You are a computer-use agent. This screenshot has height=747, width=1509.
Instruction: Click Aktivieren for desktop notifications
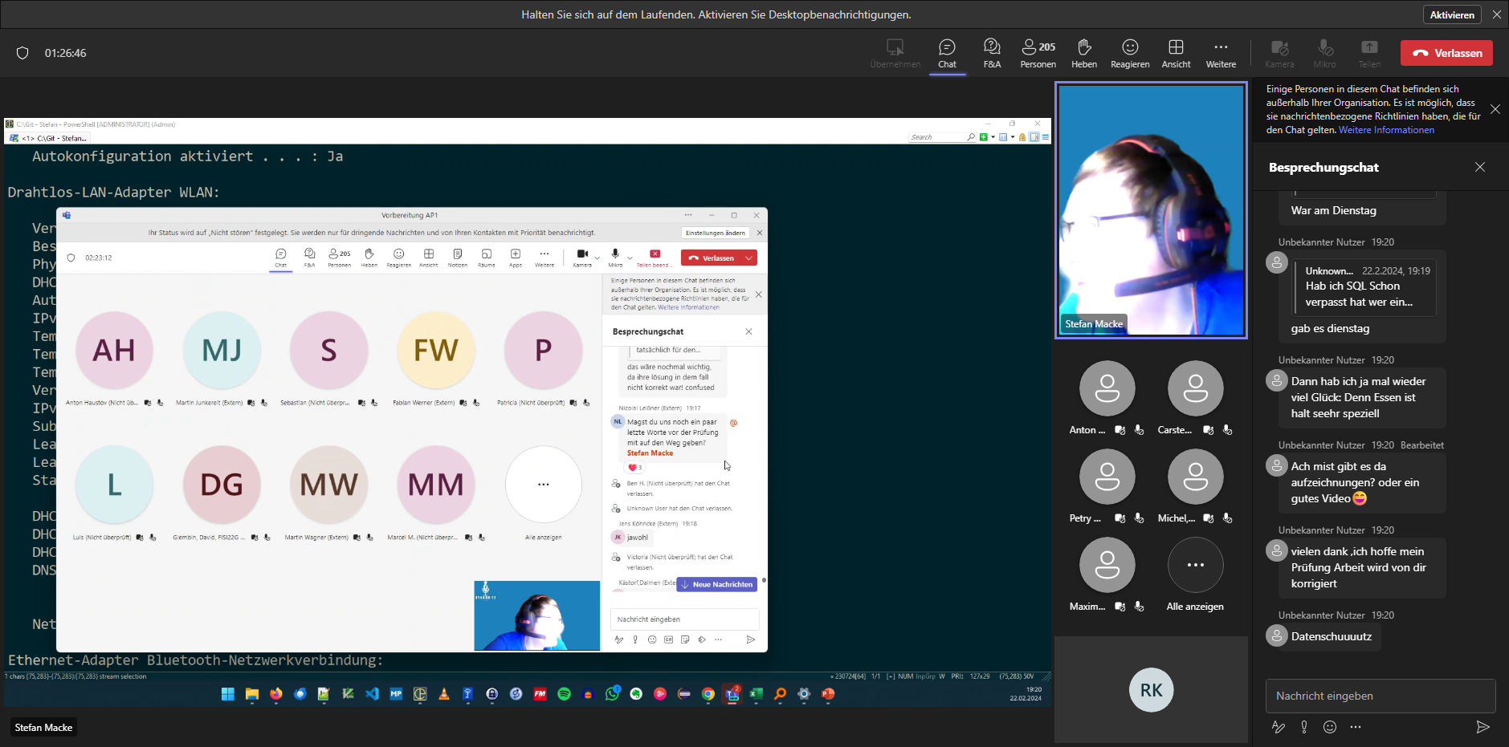click(x=1452, y=14)
